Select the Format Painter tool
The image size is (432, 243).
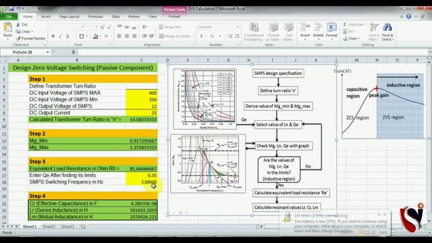coord(30,38)
